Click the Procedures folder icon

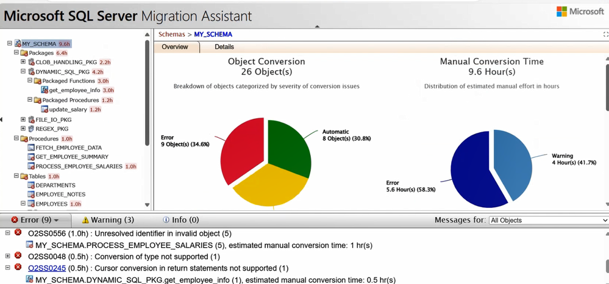tap(24, 139)
